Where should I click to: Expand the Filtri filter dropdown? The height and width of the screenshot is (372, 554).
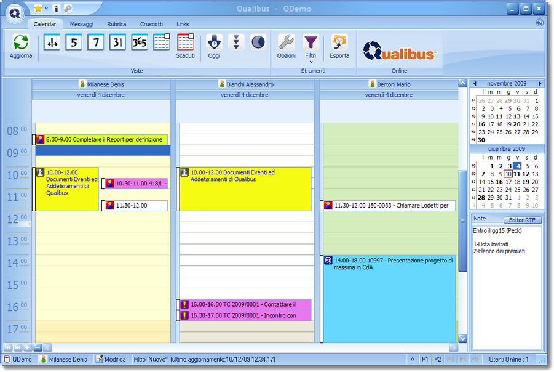(x=311, y=61)
